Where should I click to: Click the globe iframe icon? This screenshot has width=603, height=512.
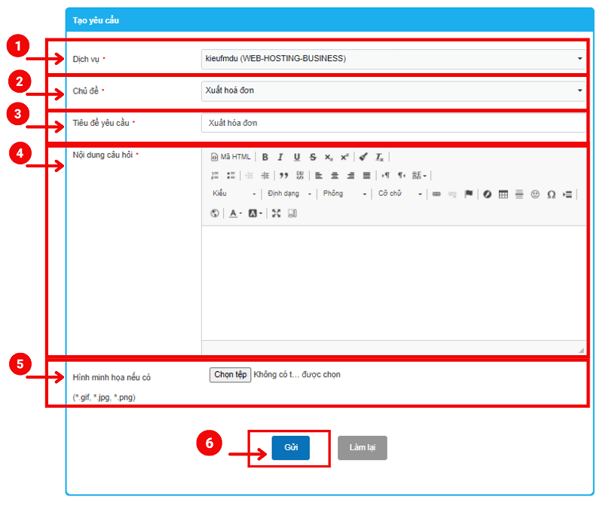click(x=215, y=213)
